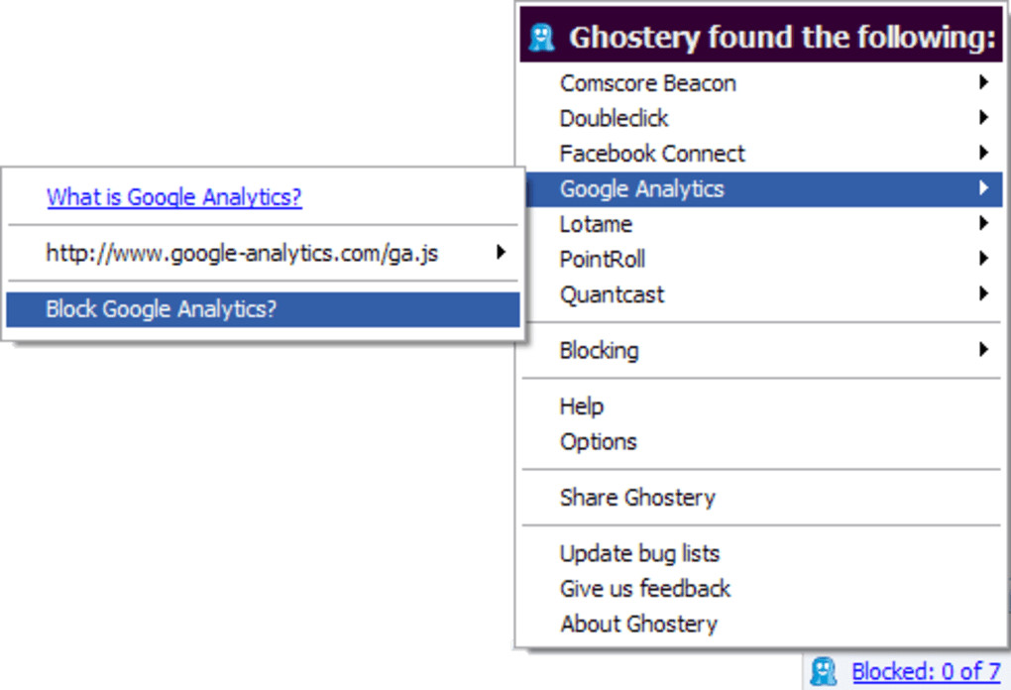Open the 'What is Google Analytics?' link
This screenshot has width=1011, height=690.
click(173, 196)
